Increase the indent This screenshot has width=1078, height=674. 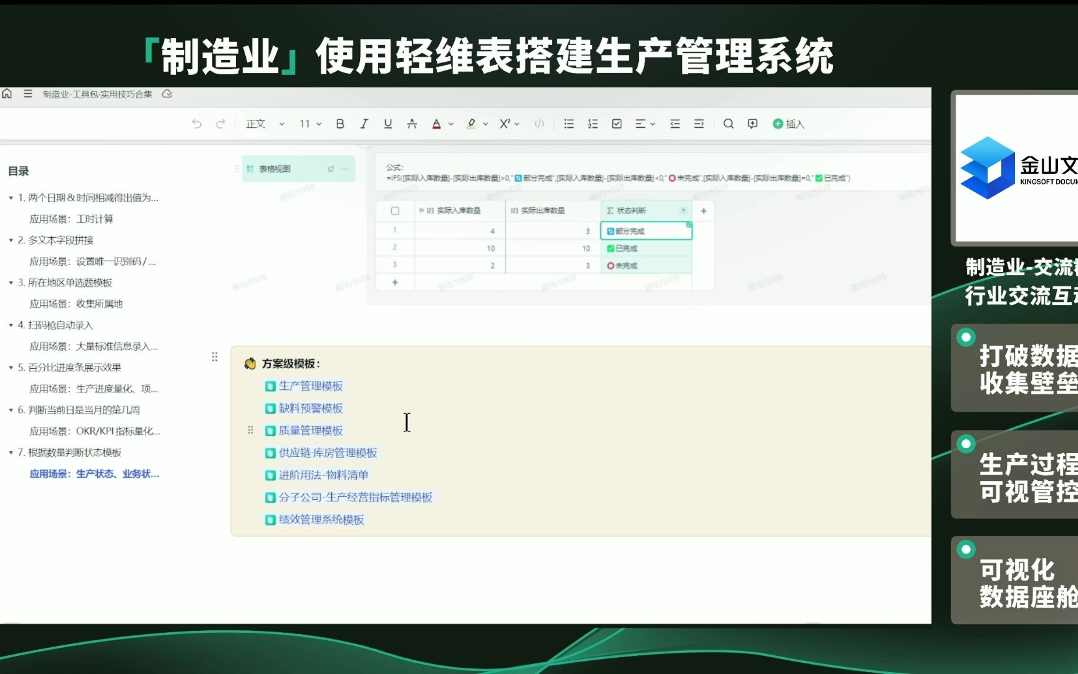[699, 124]
